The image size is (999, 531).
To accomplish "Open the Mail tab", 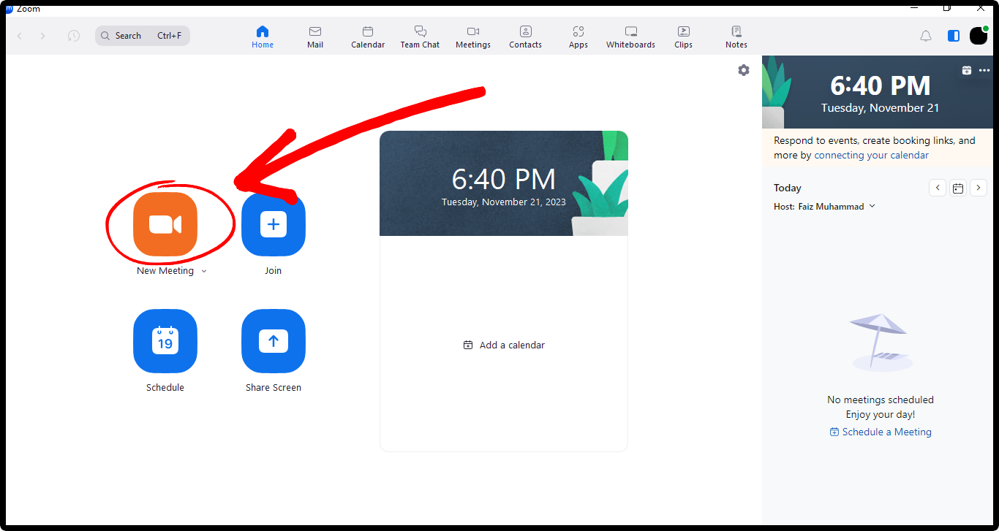I will [x=315, y=37].
